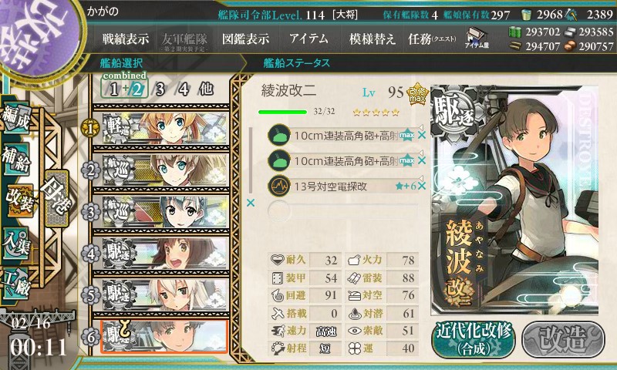Remove the 13号対空電探改 equipment with X

coord(421,186)
